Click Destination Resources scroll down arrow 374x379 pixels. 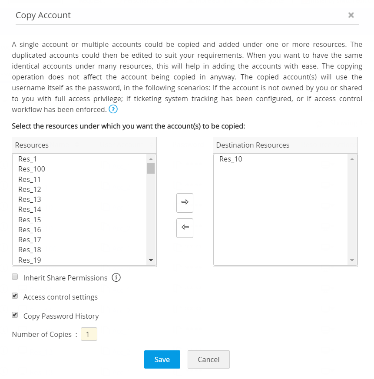point(352,260)
